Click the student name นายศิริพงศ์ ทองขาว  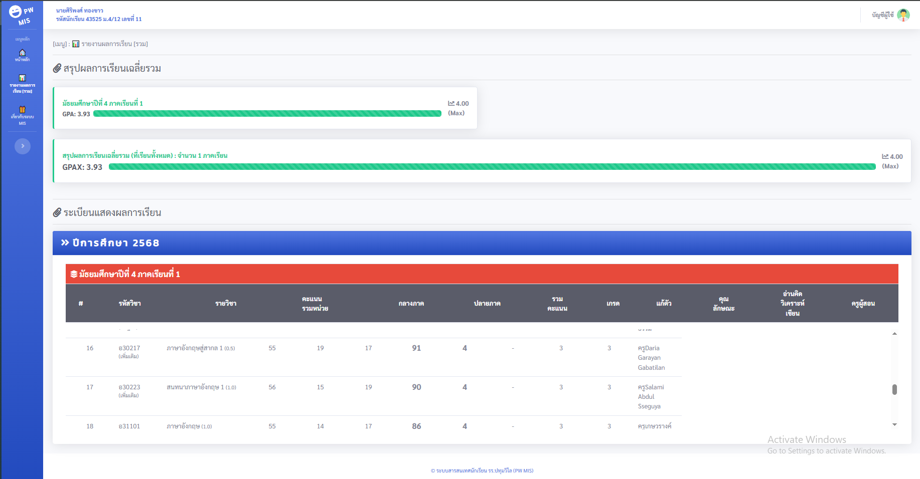tap(80, 11)
